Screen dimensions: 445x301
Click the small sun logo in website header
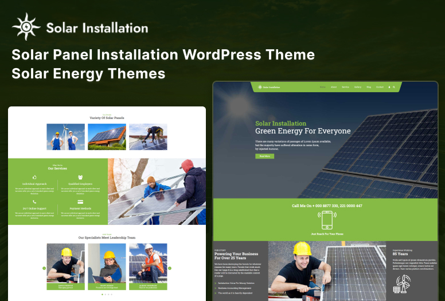pyautogui.click(x=260, y=87)
